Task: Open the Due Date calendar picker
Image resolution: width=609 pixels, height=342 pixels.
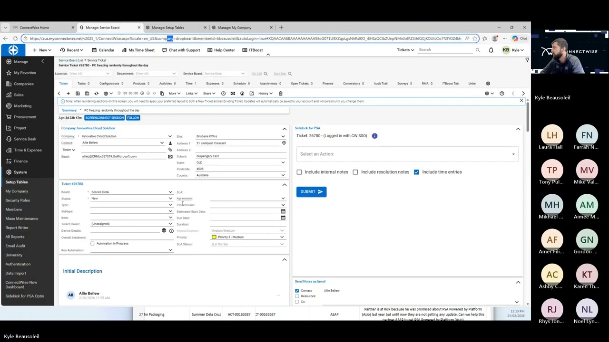Action: pos(283,218)
